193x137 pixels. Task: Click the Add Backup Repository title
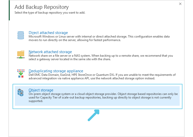[42, 7]
